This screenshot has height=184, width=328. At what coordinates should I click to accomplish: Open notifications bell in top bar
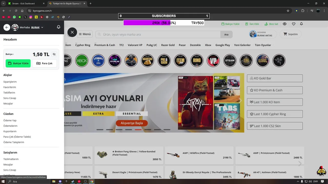pos(301,24)
